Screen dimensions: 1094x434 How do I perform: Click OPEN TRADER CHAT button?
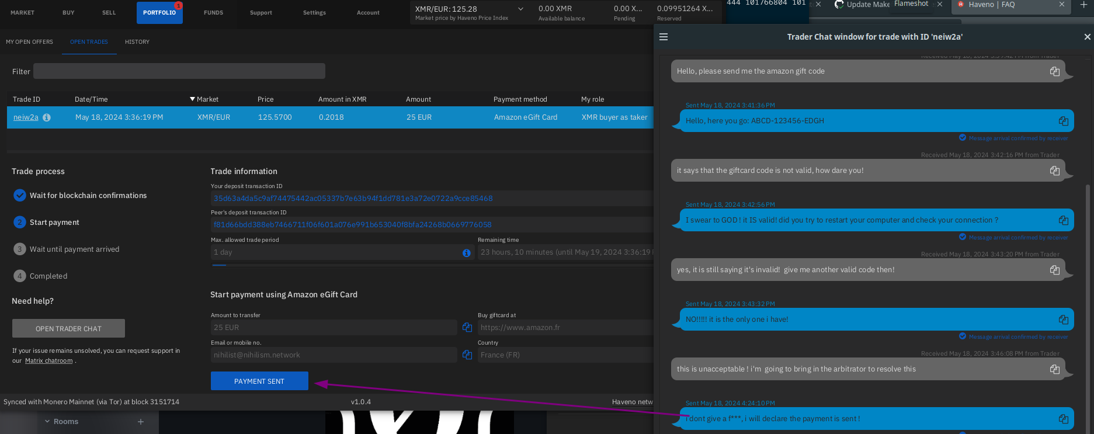(68, 328)
